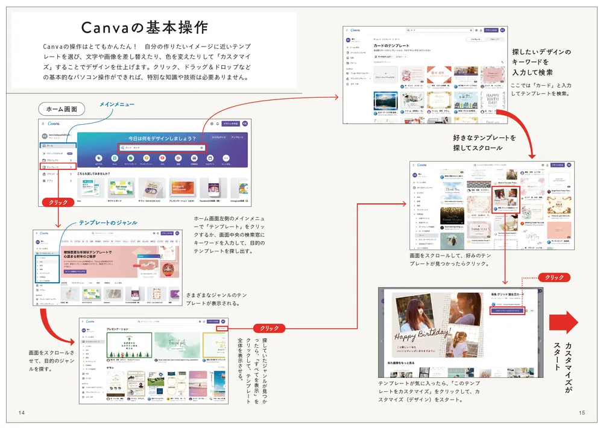The image size is (603, 428).
Task: Select the 動画 (video) design type icon
Action: tap(178, 159)
